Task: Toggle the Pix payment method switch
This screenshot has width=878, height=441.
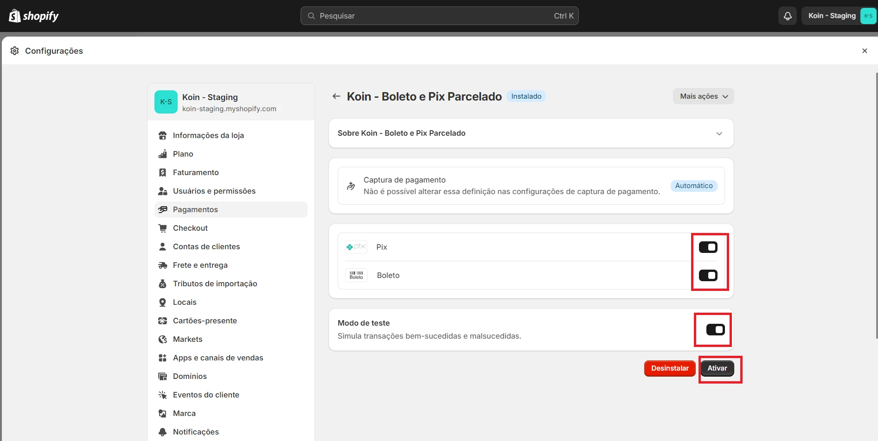Action: pos(708,247)
